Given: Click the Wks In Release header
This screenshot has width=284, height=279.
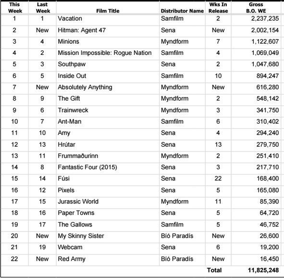Looking at the screenshot, I should coord(218,8).
